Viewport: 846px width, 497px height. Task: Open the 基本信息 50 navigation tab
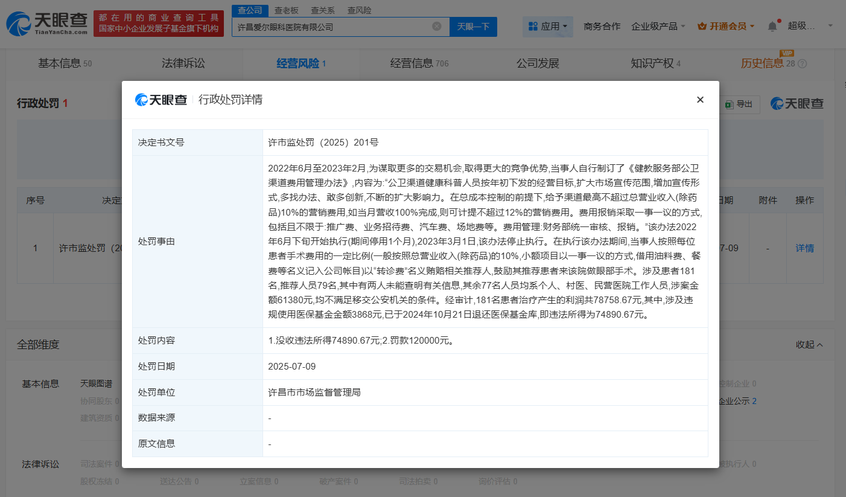[x=65, y=63]
